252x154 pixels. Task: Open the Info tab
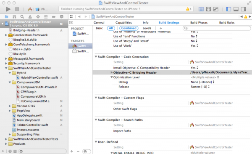coord(145,23)
